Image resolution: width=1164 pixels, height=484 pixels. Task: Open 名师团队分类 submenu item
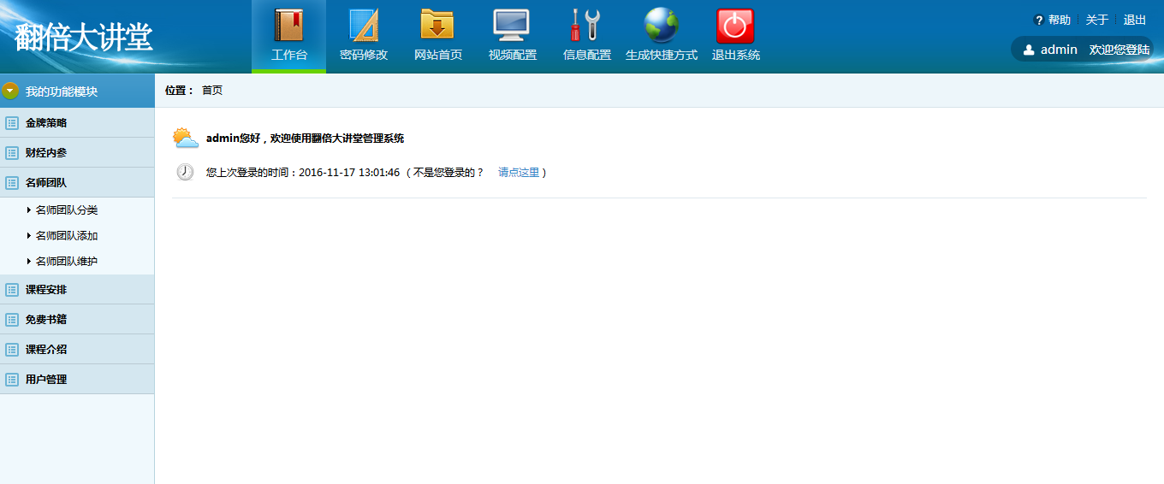click(x=67, y=210)
